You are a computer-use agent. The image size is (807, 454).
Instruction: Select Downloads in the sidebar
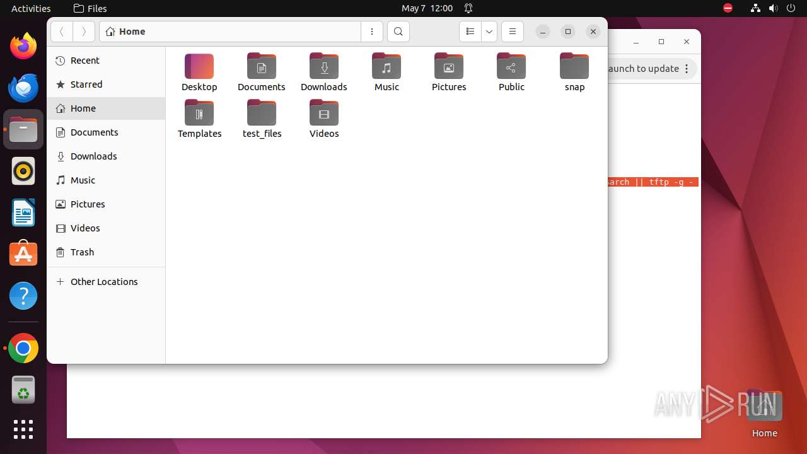tap(106, 156)
